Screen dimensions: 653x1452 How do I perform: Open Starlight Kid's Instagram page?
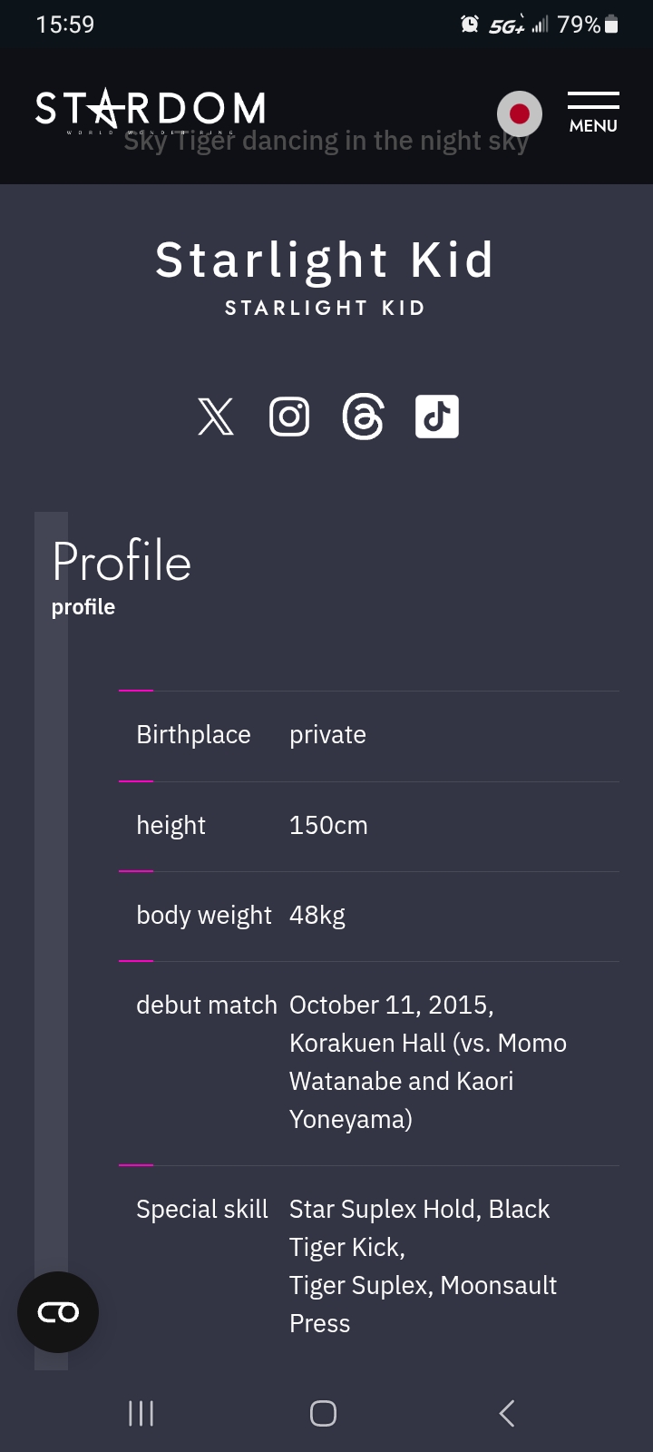click(289, 417)
